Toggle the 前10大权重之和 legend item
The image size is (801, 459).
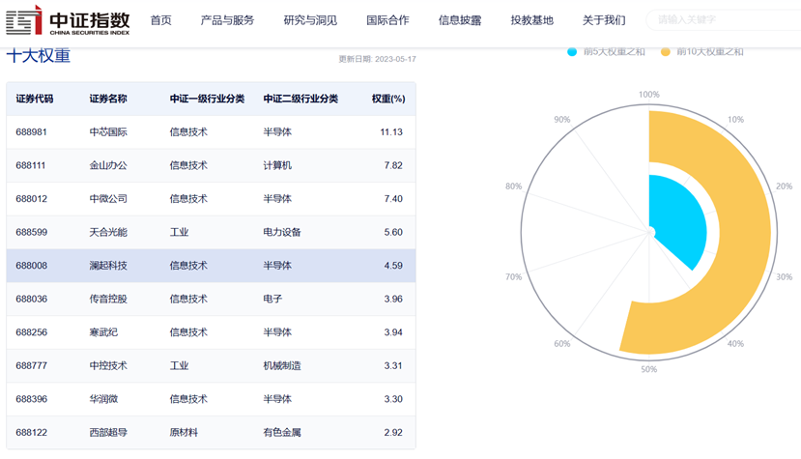pyautogui.click(x=701, y=51)
